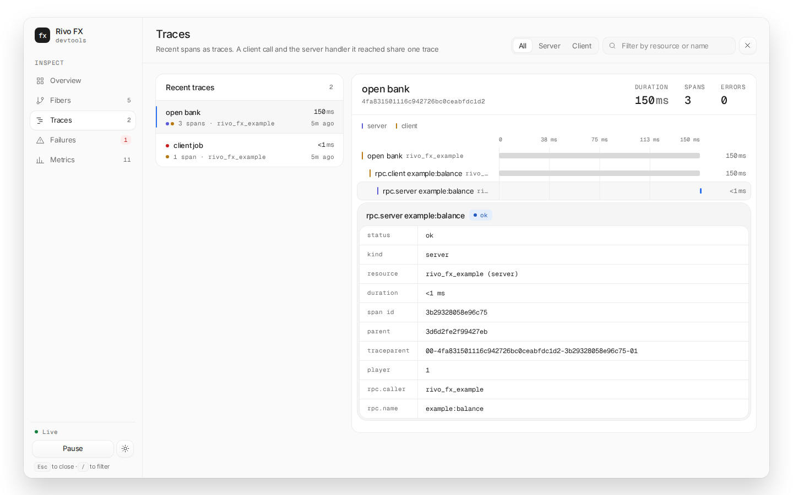The width and height of the screenshot is (793, 495).
Task: Show All traces filter
Action: [523, 46]
